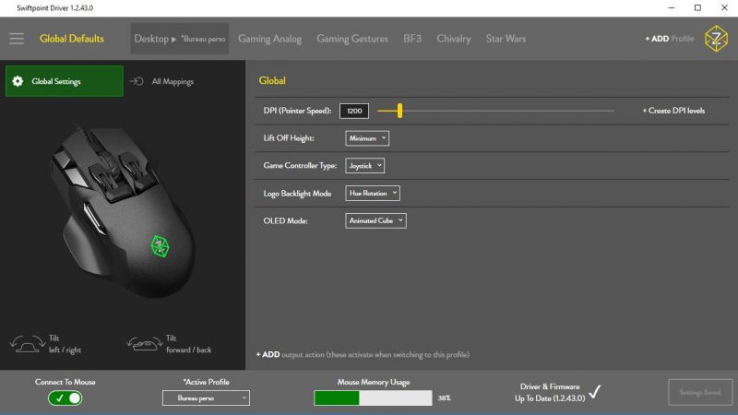Screen dimensions: 738x415
Task: Click the 'Global' section heading
Action: tap(272, 80)
